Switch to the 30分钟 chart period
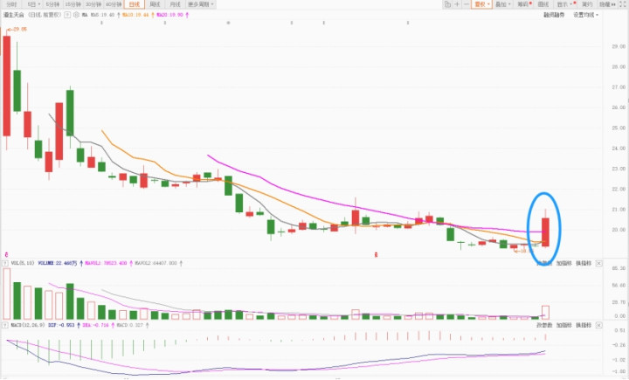Image resolution: width=629 pixels, height=380 pixels. click(x=93, y=4)
